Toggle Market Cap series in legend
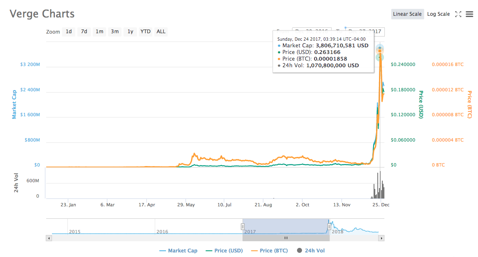 178,251
